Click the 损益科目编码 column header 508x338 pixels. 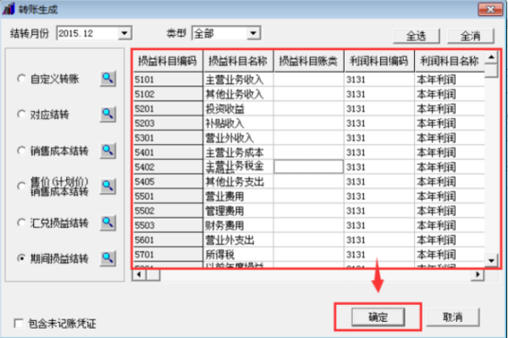168,61
